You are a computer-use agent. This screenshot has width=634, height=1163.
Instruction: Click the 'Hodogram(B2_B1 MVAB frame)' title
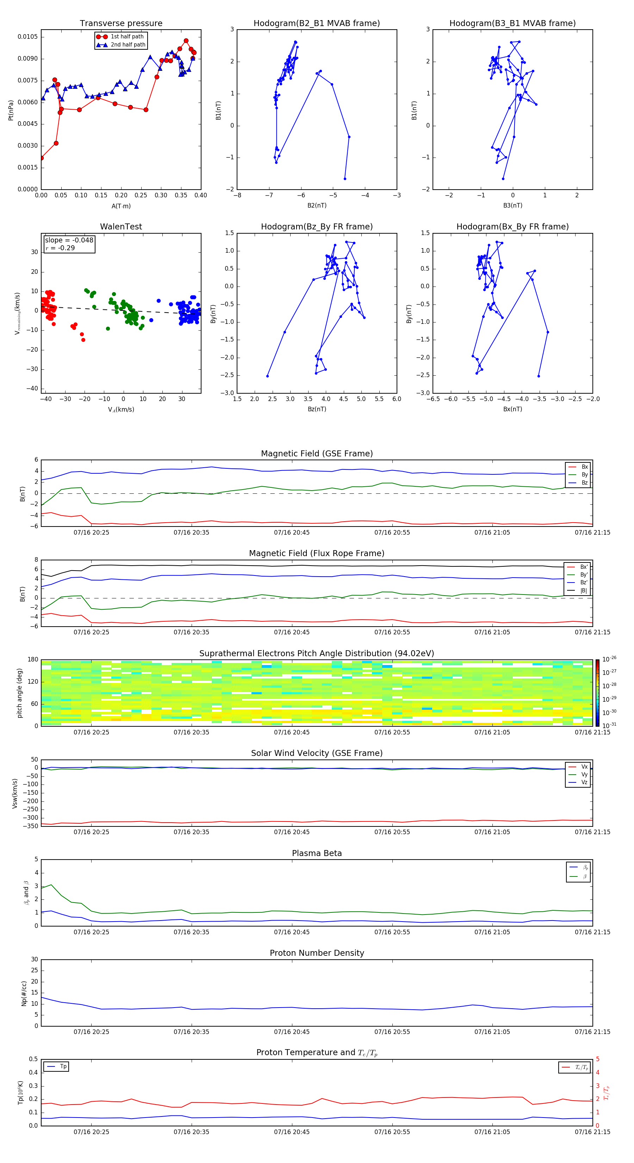pos(317,23)
